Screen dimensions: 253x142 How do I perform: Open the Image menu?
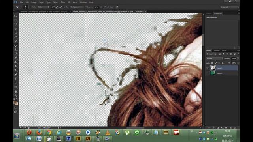pos(34,2)
